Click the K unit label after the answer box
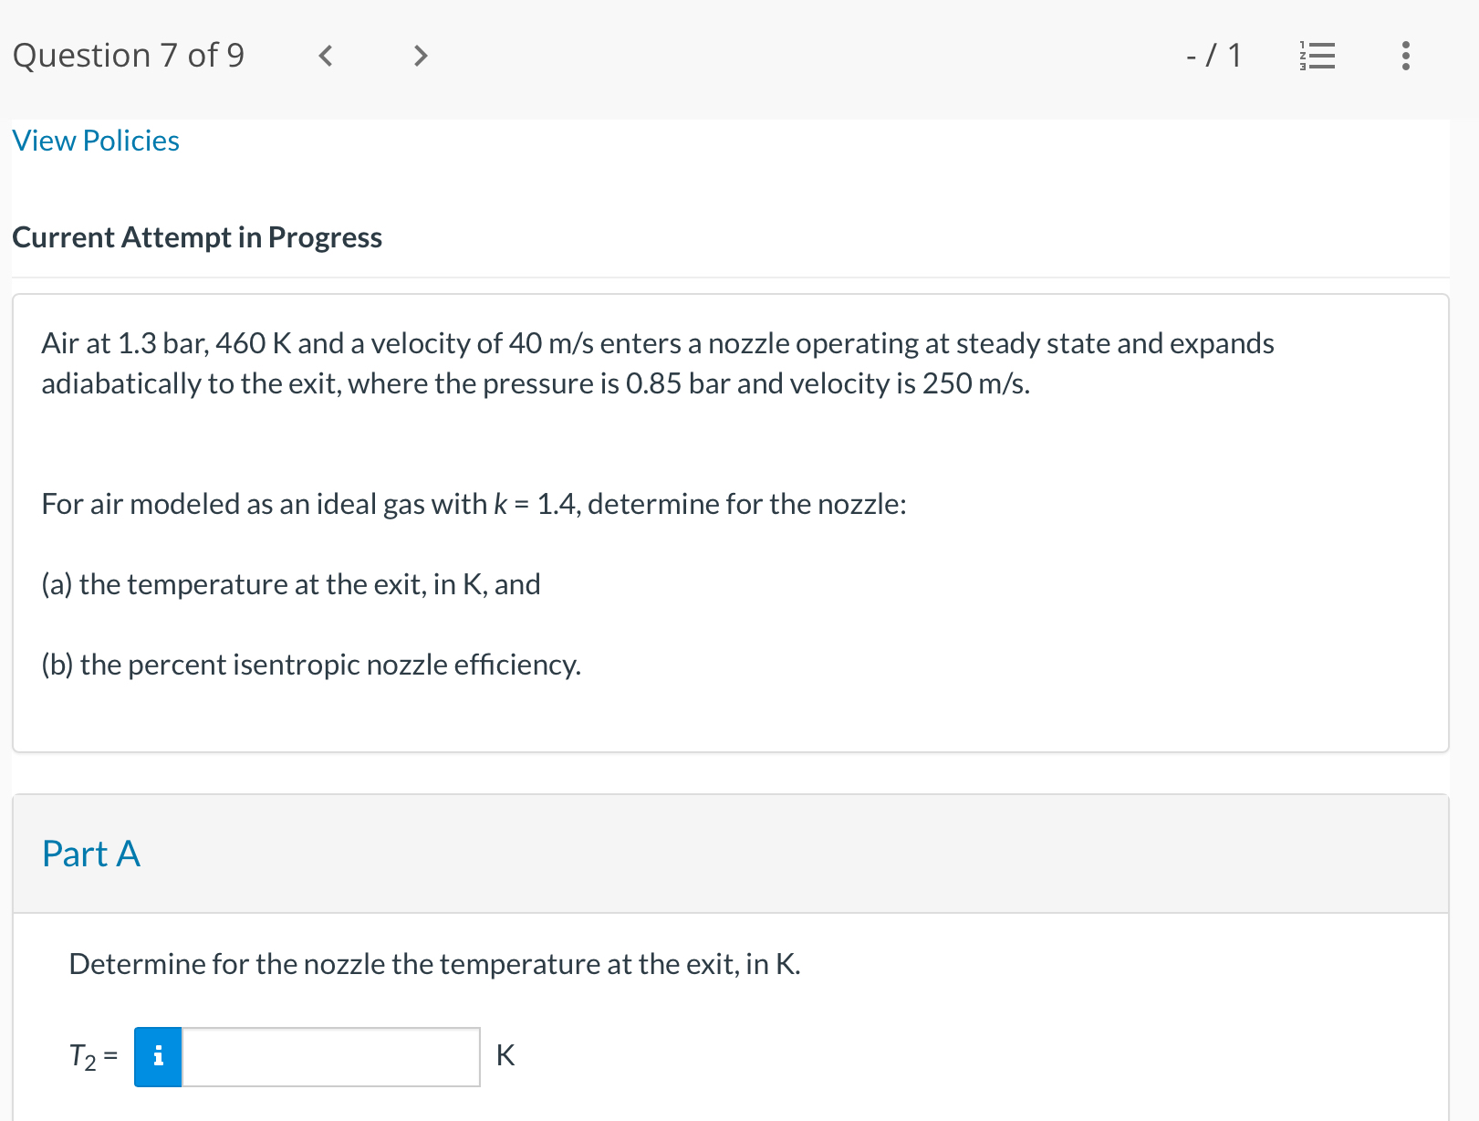The image size is (1479, 1121). point(505,1056)
